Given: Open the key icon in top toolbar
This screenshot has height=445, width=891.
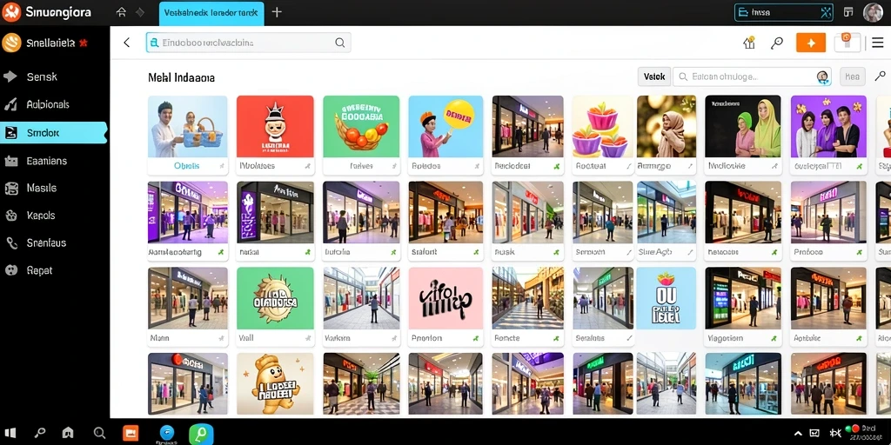Looking at the screenshot, I should tap(777, 43).
